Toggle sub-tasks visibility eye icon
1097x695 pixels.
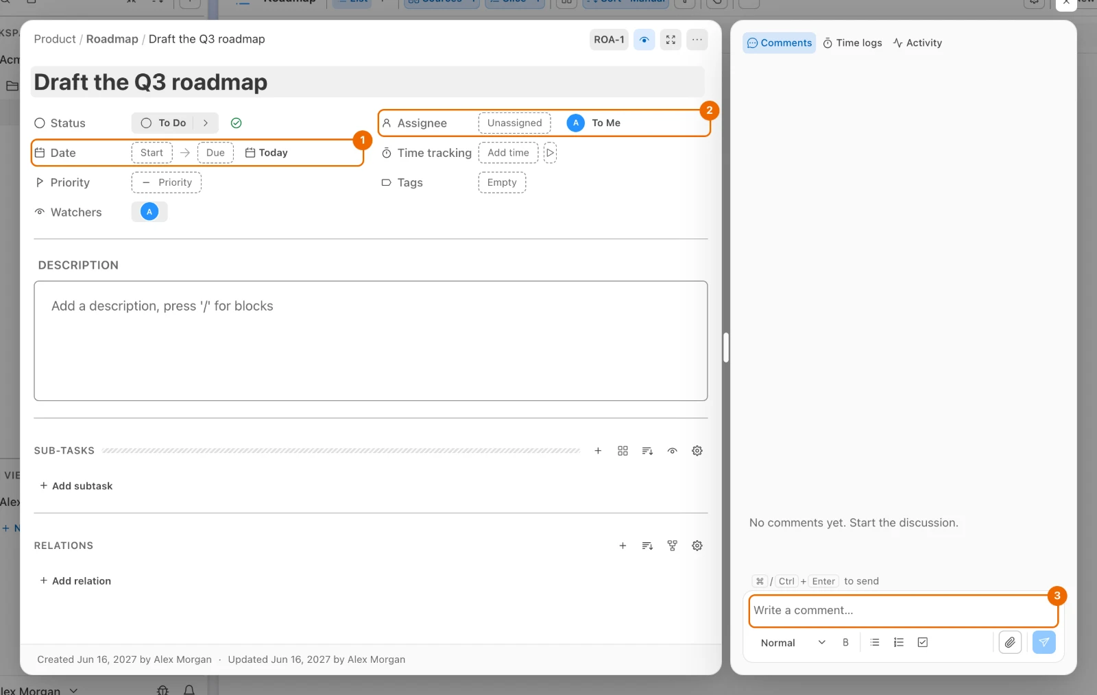[672, 451]
